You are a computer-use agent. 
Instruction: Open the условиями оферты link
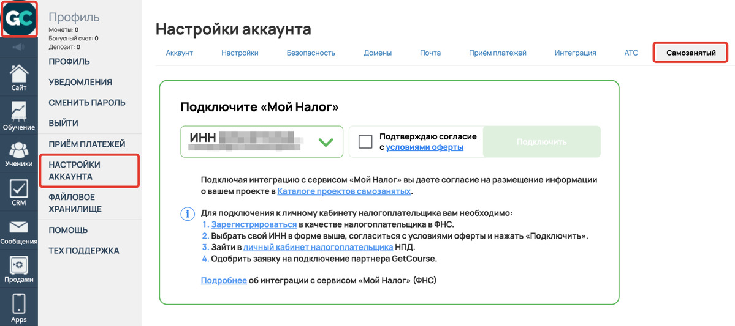click(x=424, y=147)
